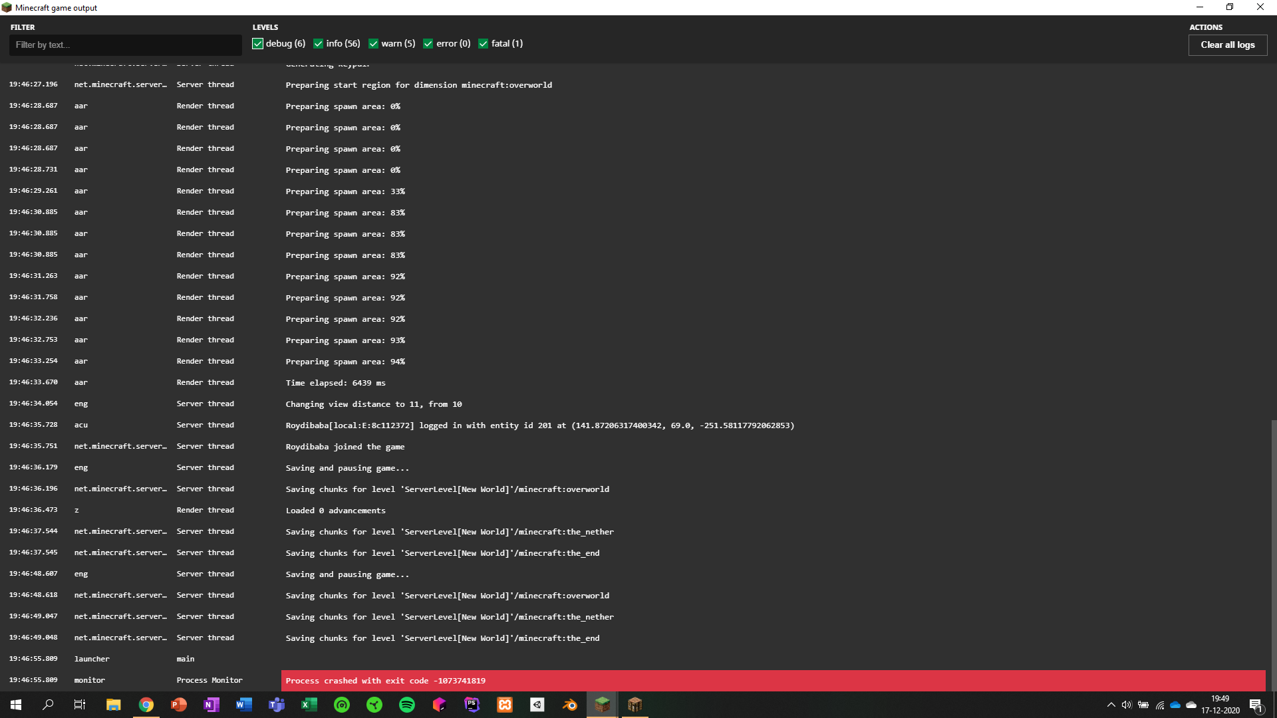This screenshot has width=1277, height=718.
Task: Uncheck the fatal (1) level filter
Action: (484, 44)
